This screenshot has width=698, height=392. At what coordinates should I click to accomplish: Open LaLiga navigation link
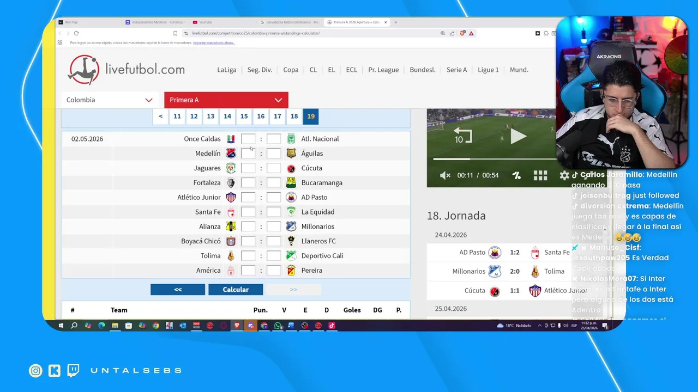[227, 70]
